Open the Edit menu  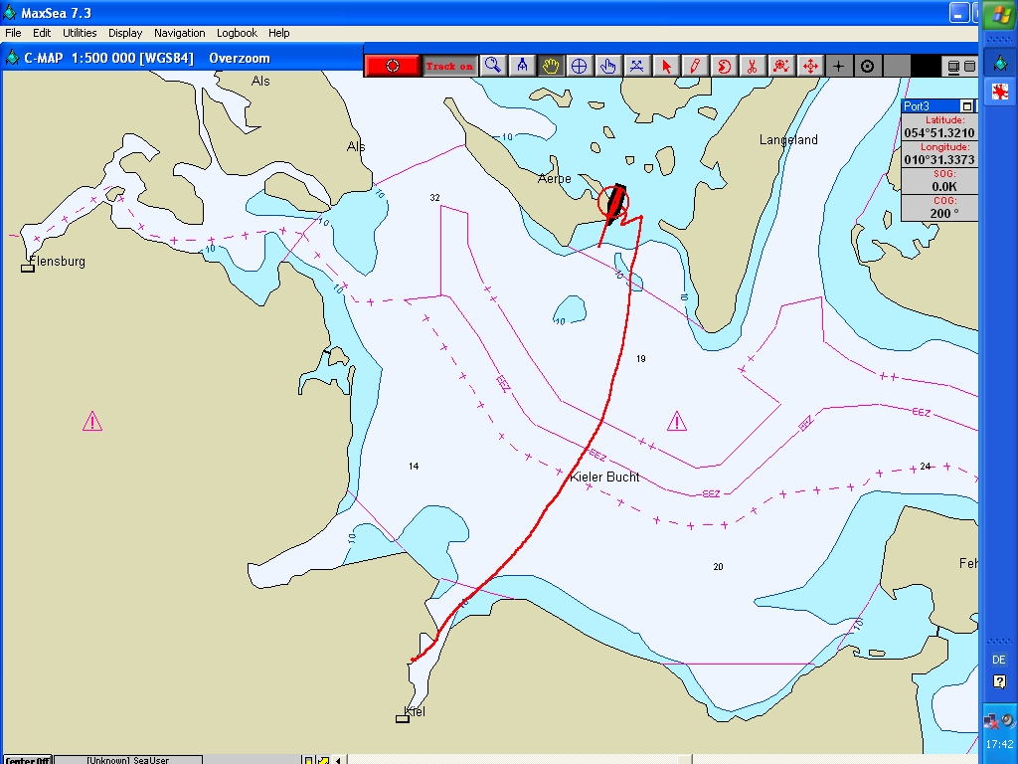42,33
